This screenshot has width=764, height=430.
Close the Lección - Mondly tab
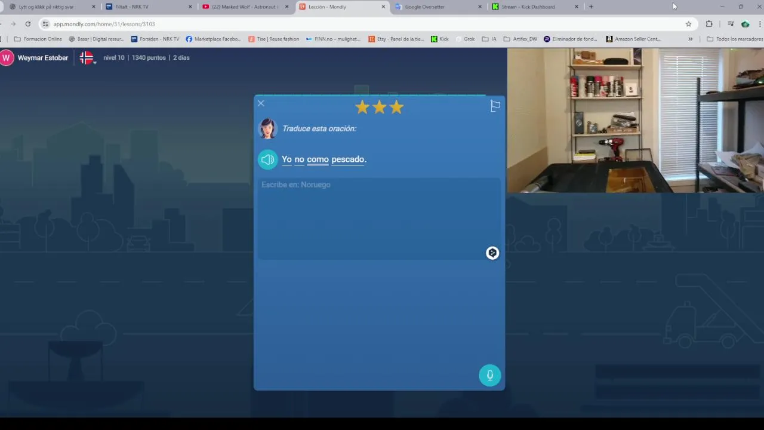coord(383,7)
